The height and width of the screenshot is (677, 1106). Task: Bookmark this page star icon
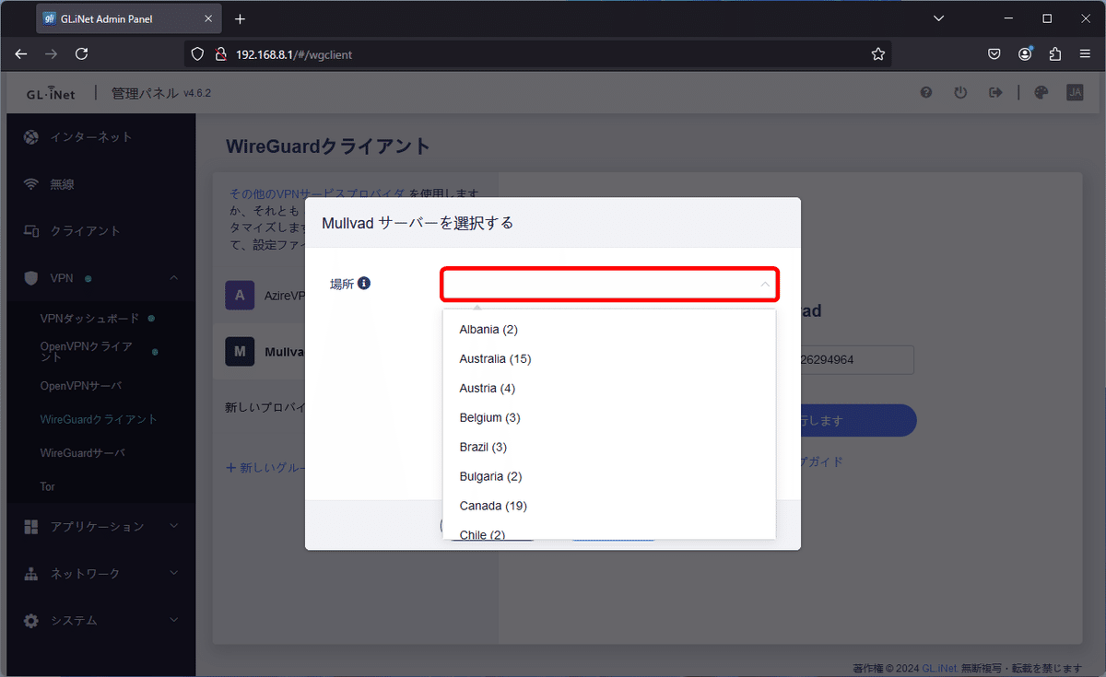tap(878, 54)
